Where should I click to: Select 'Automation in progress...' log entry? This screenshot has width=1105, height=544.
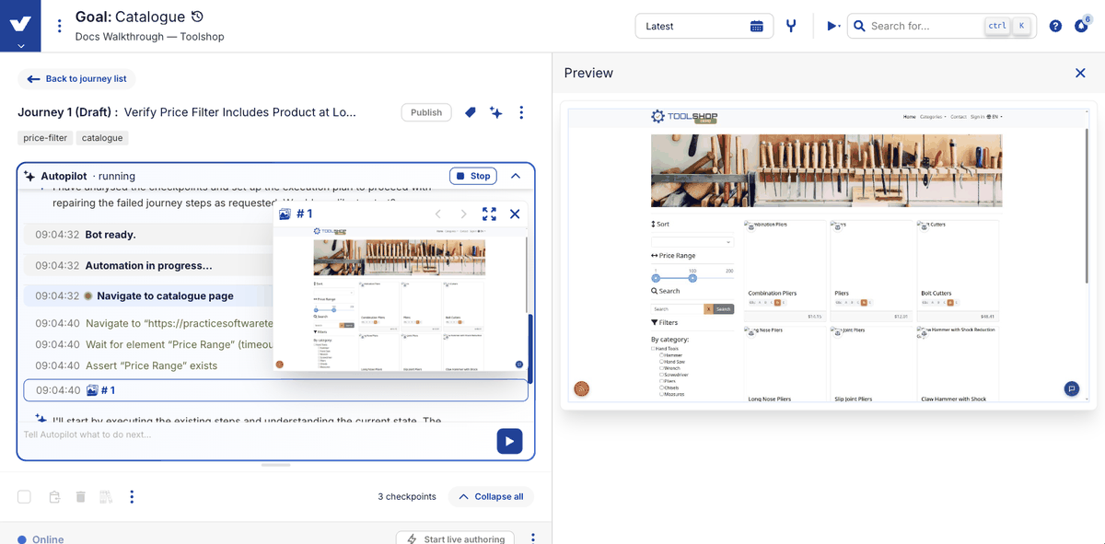148,265
